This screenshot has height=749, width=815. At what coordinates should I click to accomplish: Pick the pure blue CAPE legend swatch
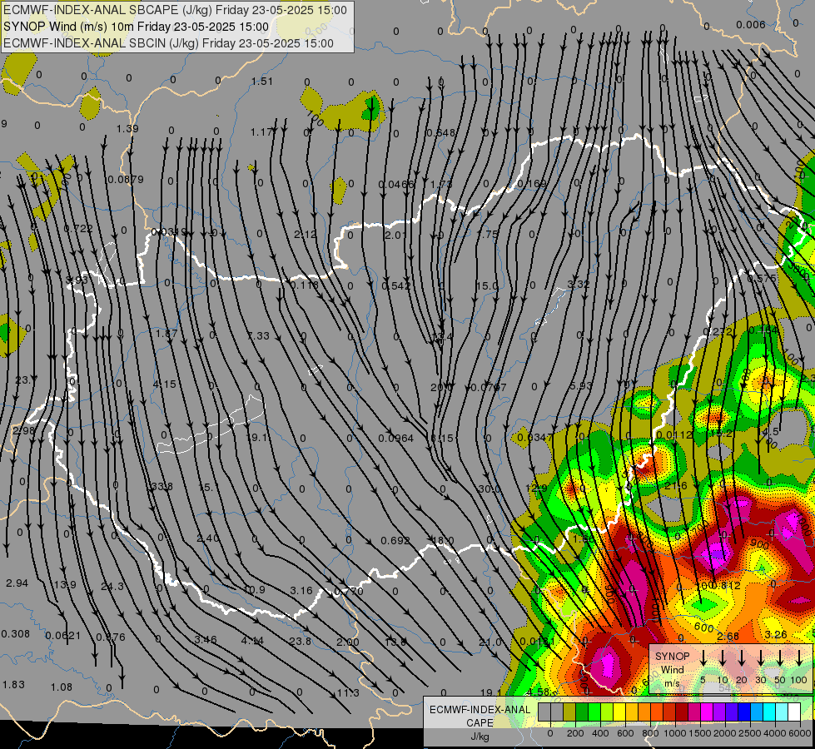click(x=743, y=712)
